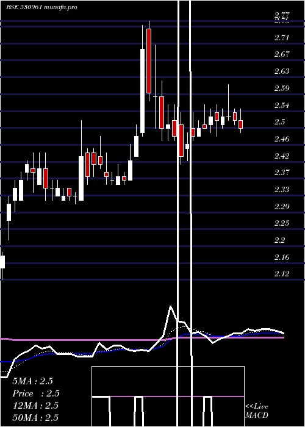This screenshot has width=305, height=427.
Task: Click the tall white candlestick before the peak
Action: (x=142, y=91)
